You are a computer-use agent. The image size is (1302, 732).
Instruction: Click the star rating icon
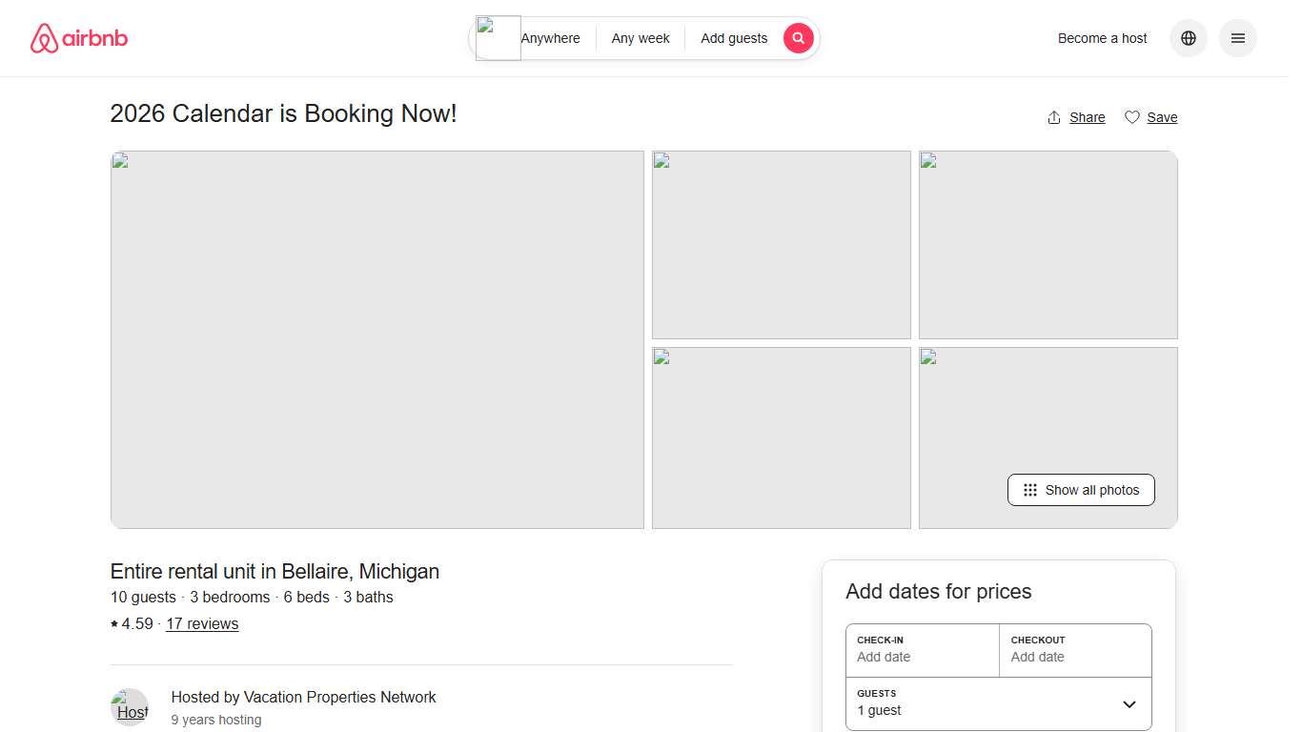(x=112, y=623)
